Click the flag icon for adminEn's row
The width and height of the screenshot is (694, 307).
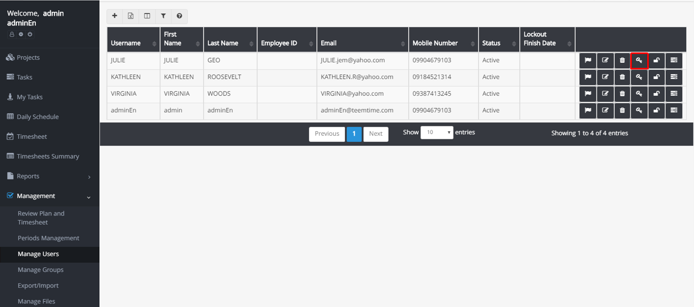(x=588, y=110)
